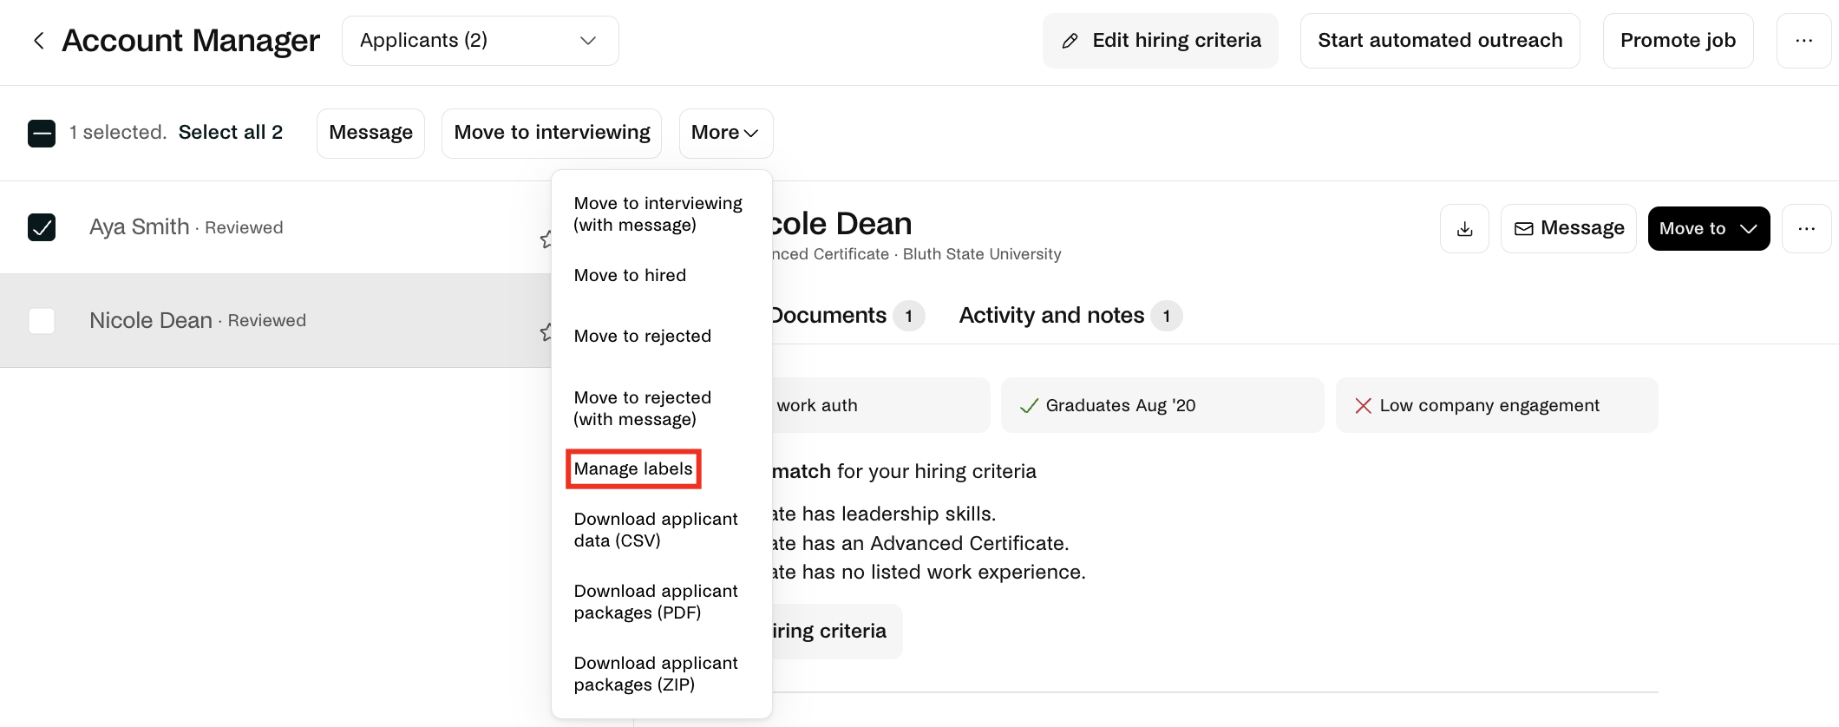This screenshot has height=727, width=1839.
Task: Click Edit hiring criteria button
Action: point(1161,41)
